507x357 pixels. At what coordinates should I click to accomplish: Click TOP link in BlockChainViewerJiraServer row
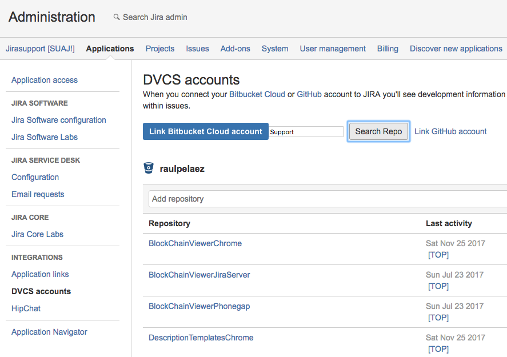438,286
